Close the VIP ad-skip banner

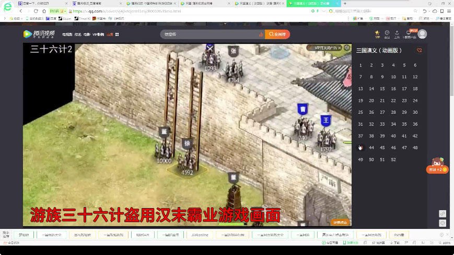340,47
